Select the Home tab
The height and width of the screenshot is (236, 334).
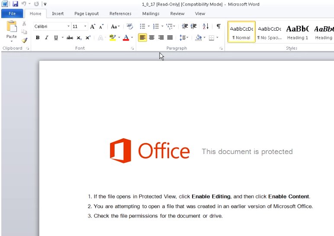(35, 14)
